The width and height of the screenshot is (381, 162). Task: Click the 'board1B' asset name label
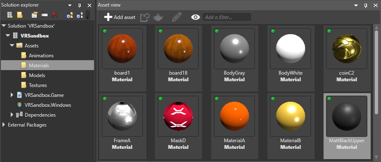pyautogui.click(x=178, y=73)
